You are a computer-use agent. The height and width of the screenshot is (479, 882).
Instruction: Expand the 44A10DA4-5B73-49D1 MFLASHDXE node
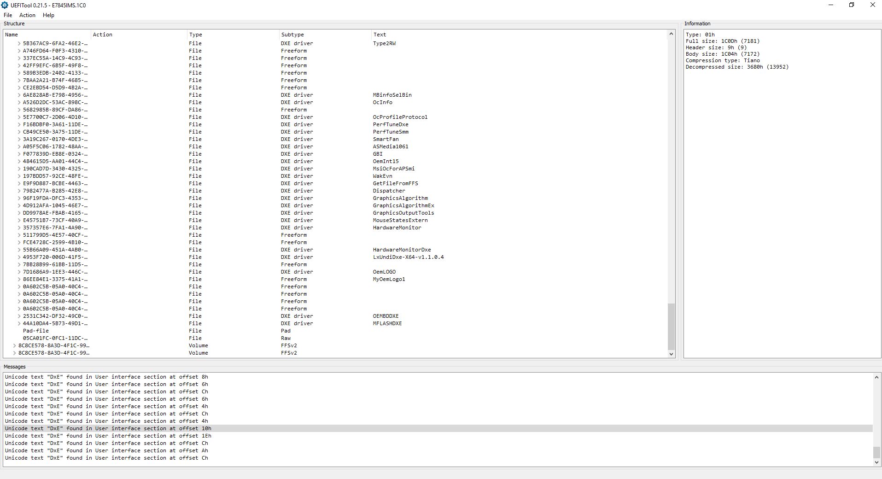19,323
